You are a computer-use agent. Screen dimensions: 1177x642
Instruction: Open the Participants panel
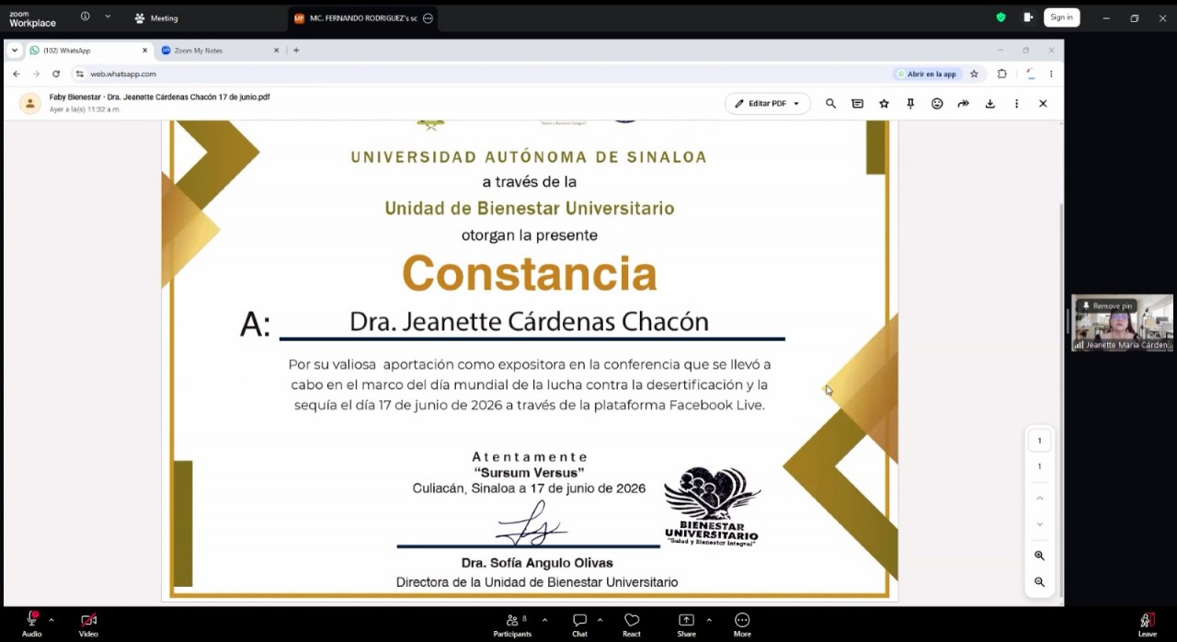[x=512, y=624]
